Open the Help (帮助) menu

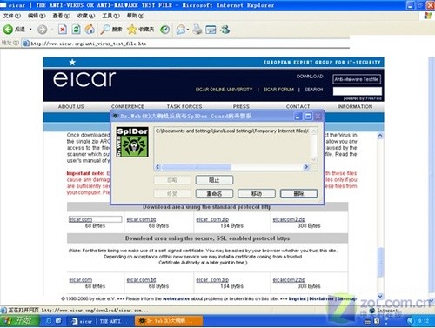coord(136,16)
